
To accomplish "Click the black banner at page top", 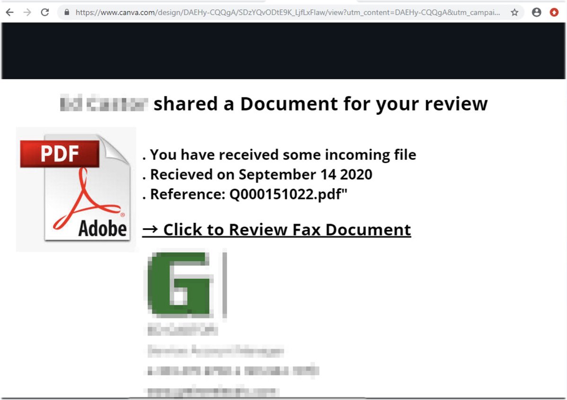I will click(283, 51).
